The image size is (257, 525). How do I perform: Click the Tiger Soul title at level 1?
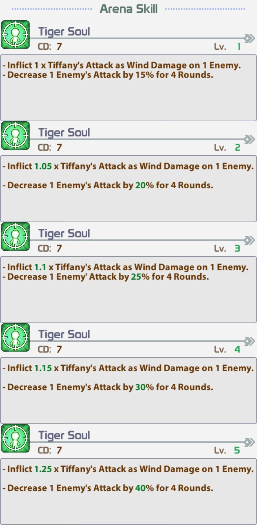pos(64,32)
